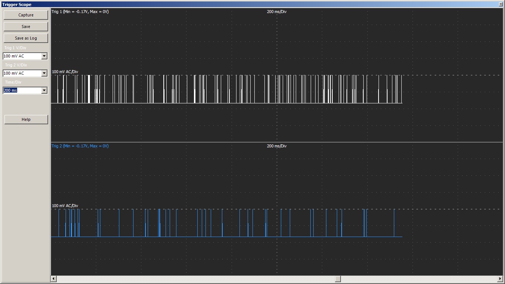Click the Time/Div label

(13, 82)
